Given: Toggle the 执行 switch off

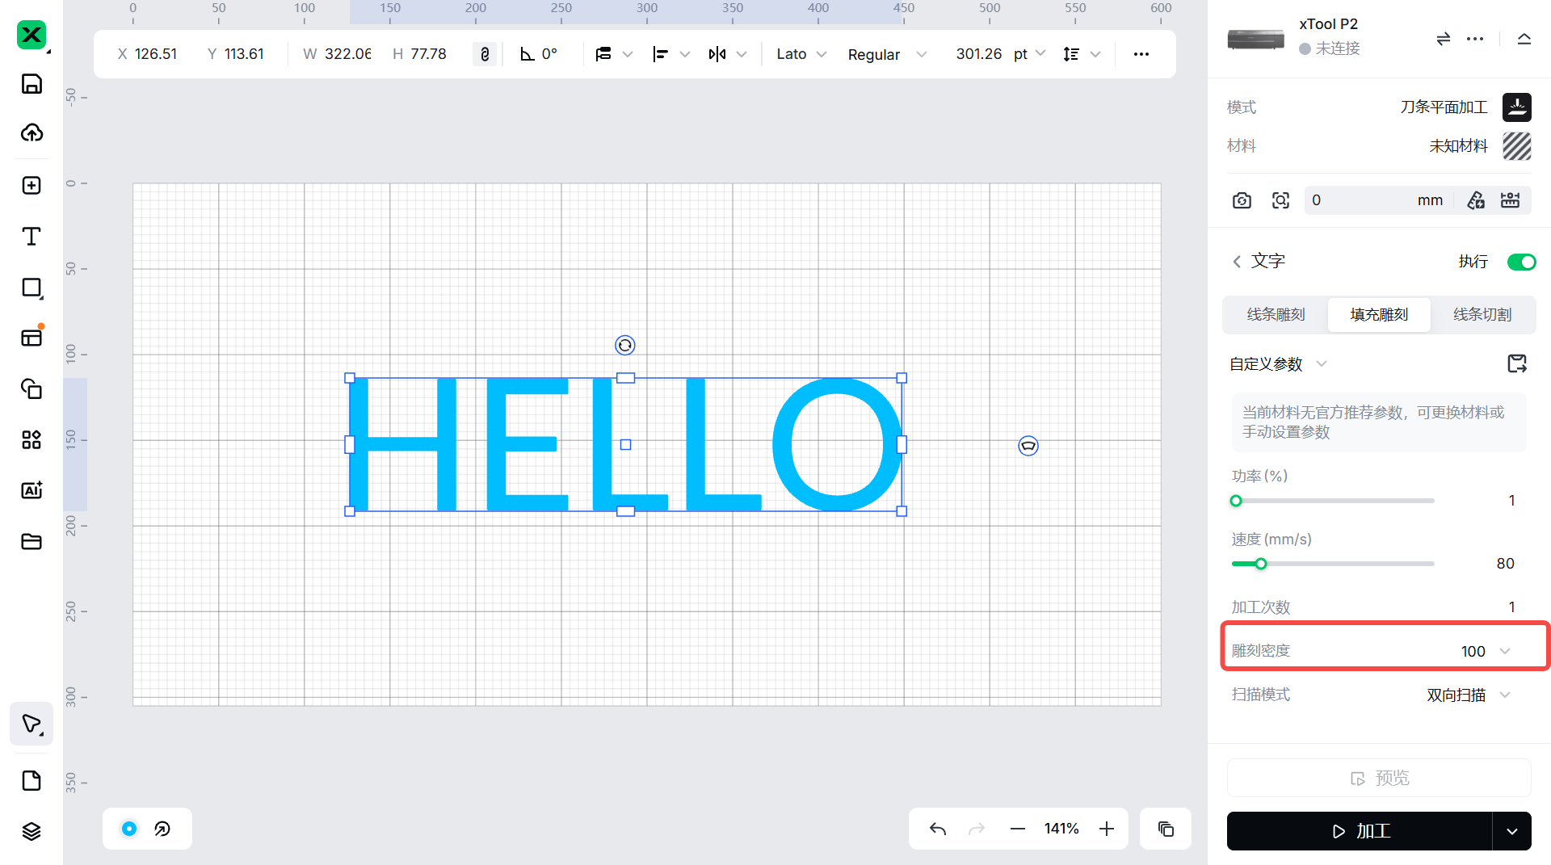Looking at the screenshot, I should pyautogui.click(x=1521, y=262).
